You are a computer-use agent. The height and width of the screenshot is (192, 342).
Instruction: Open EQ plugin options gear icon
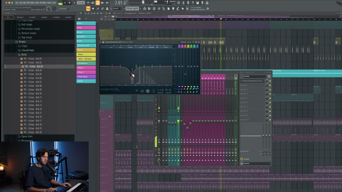point(103,42)
